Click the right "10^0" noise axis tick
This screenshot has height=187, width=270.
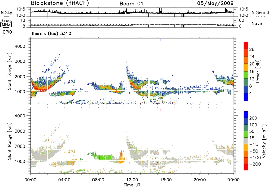244,15
